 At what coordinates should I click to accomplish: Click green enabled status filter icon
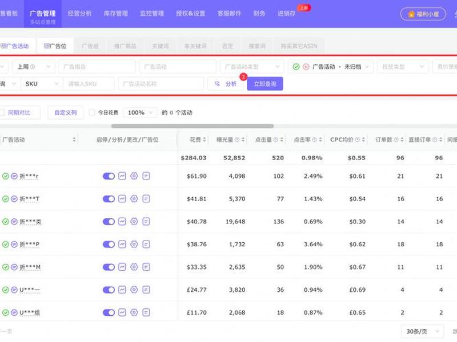point(296,67)
